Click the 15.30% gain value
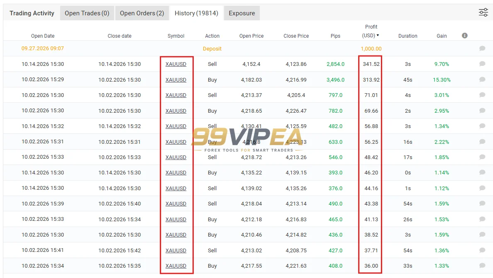The height and width of the screenshot is (278, 493). pos(442,80)
